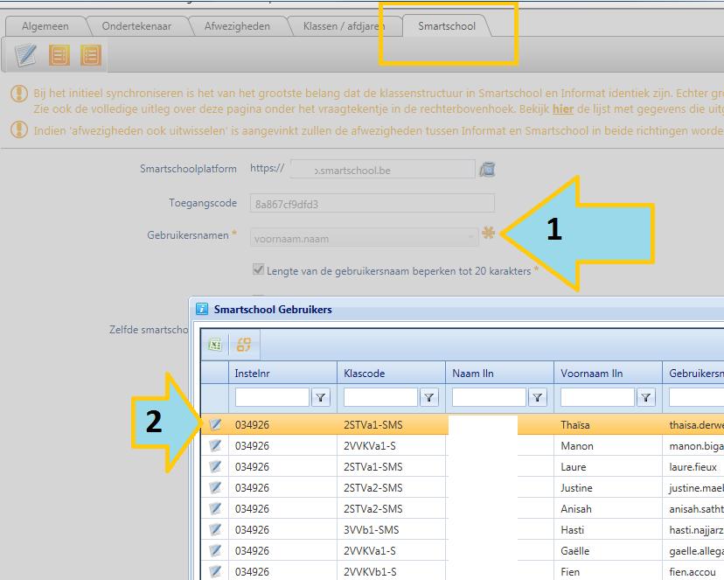Click the Smartschoolplatform URL field

[383, 170]
